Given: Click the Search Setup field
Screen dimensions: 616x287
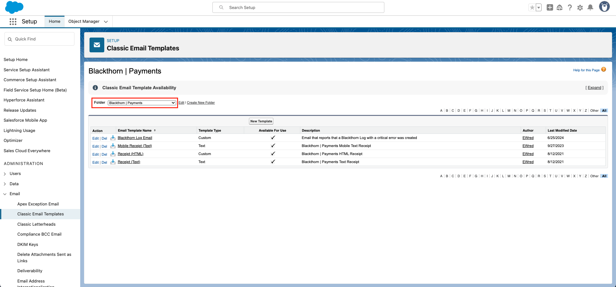Looking at the screenshot, I should 298,7.
